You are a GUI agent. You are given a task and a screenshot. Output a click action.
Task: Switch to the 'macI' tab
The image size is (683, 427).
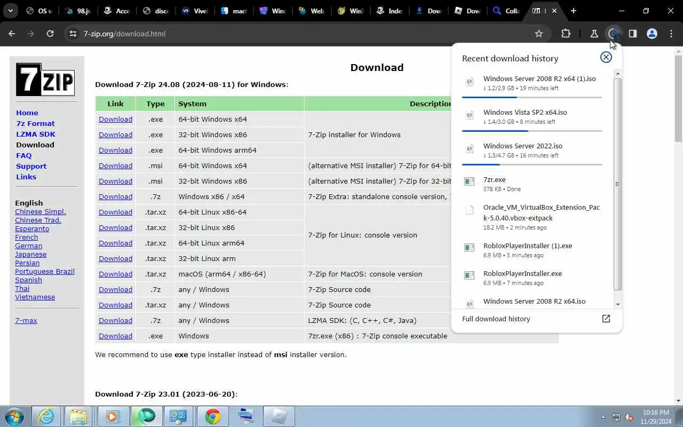pyautogui.click(x=234, y=11)
